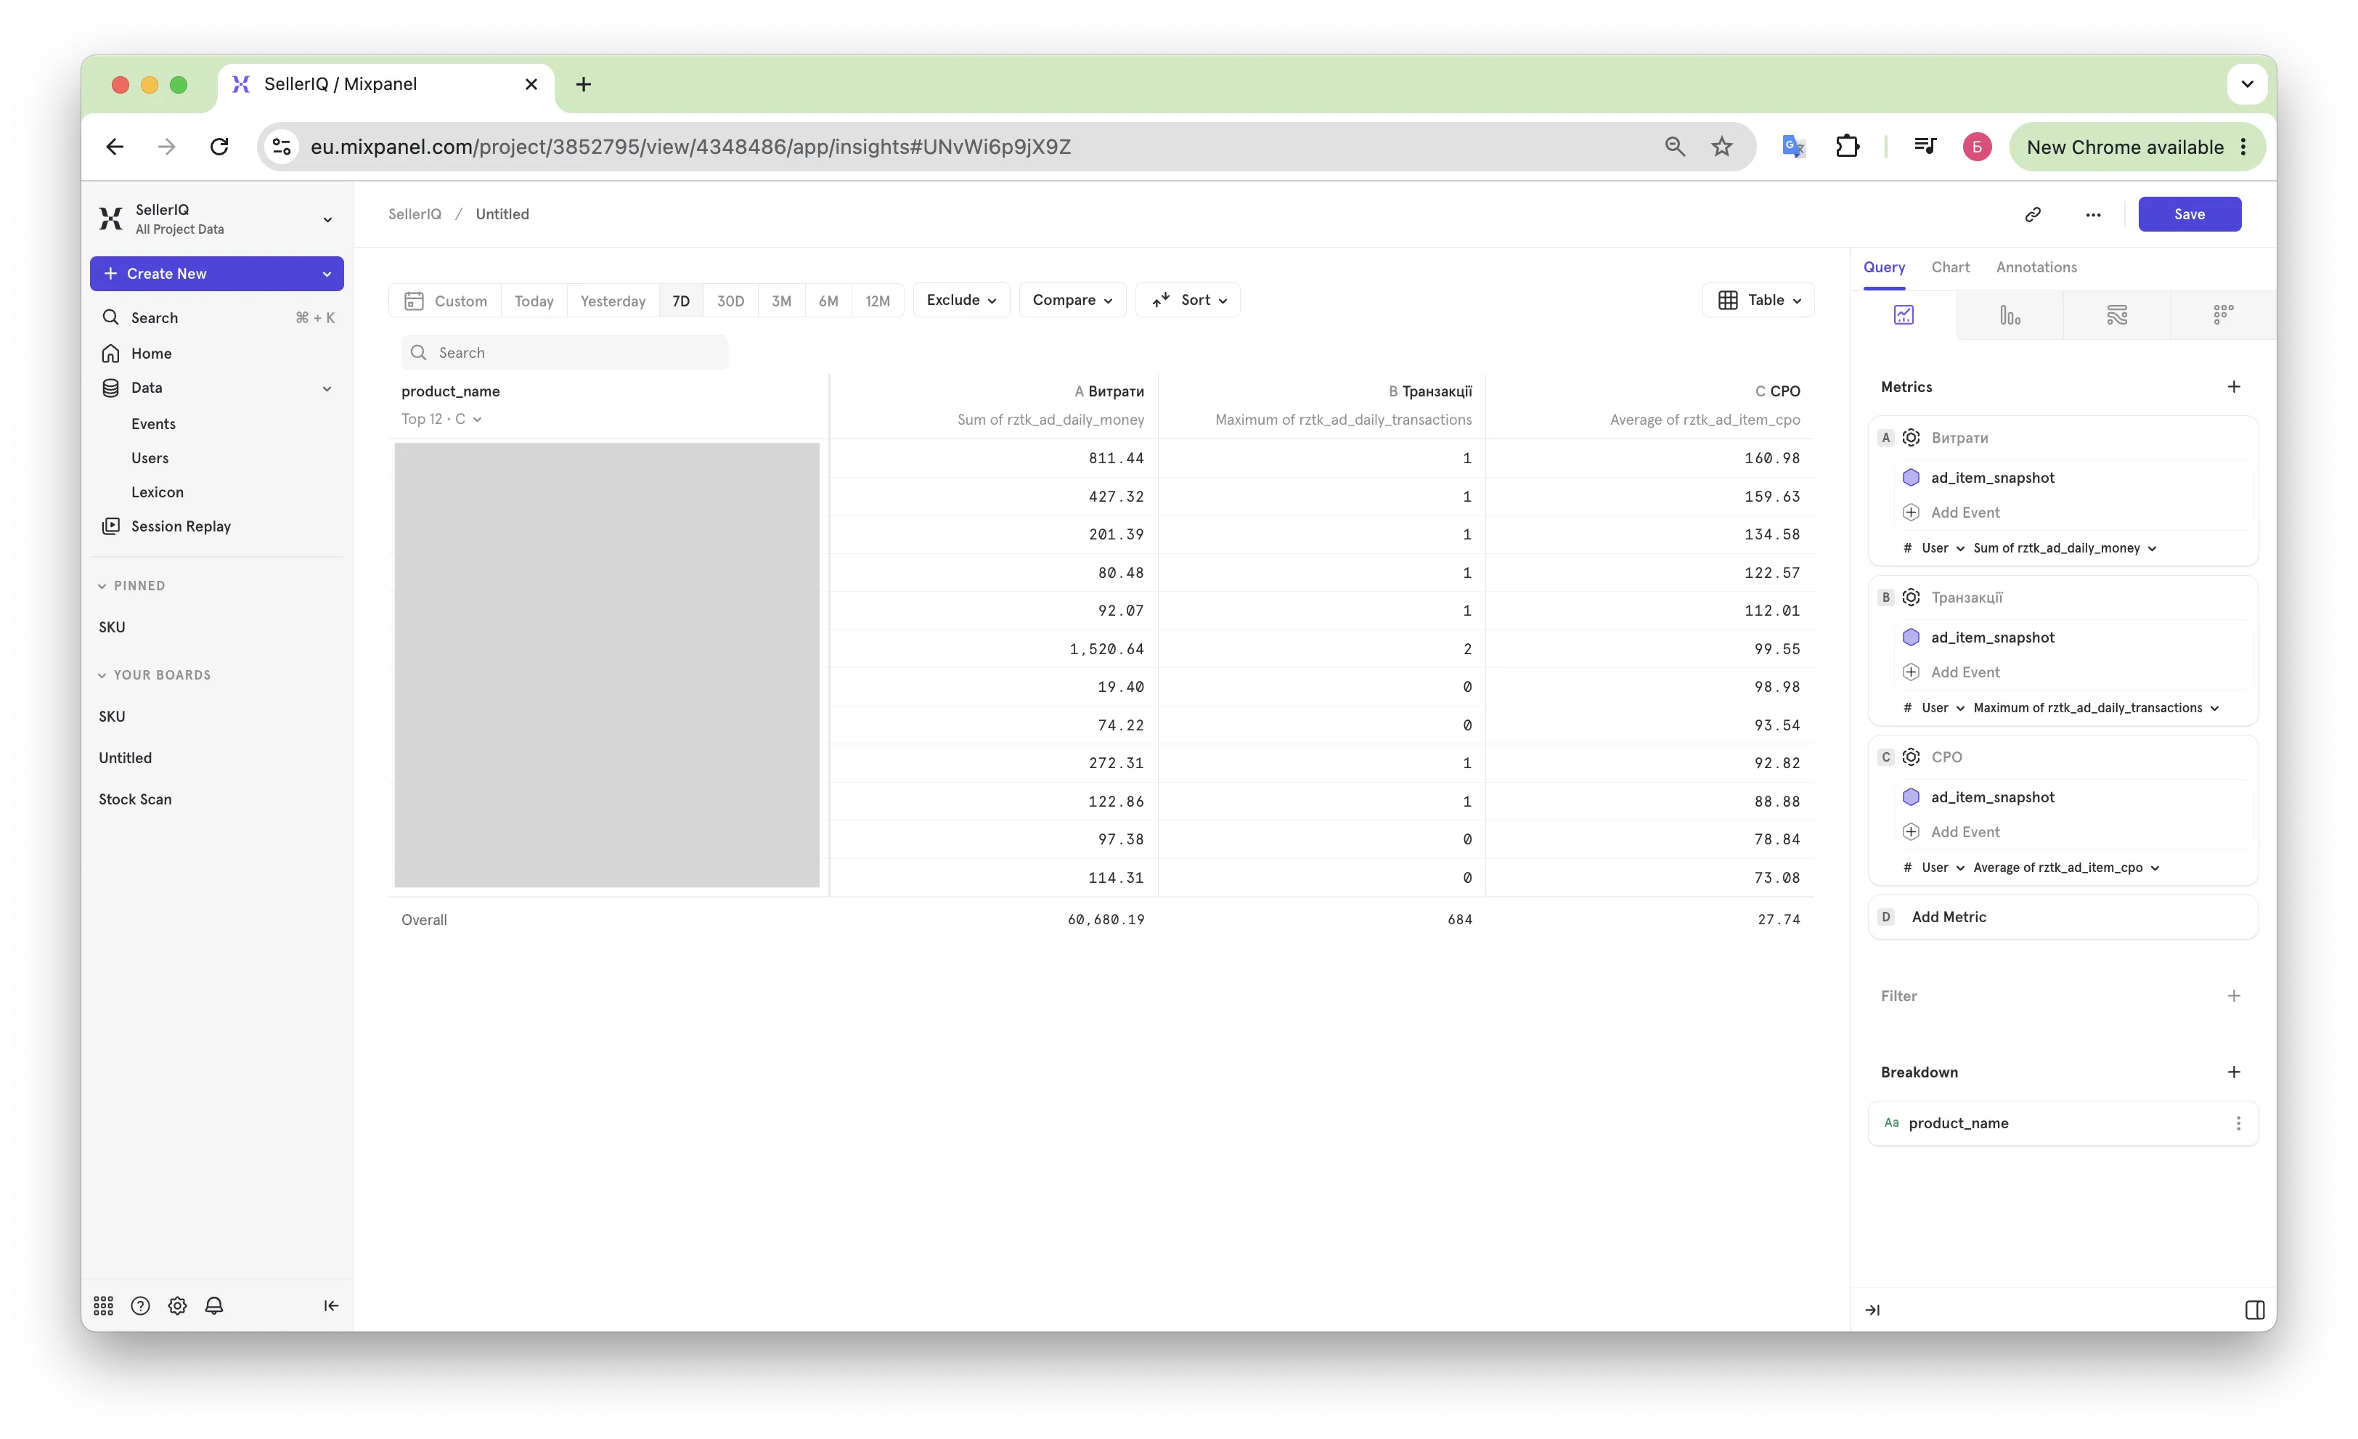Collapse the PINNED section

[x=132, y=586]
